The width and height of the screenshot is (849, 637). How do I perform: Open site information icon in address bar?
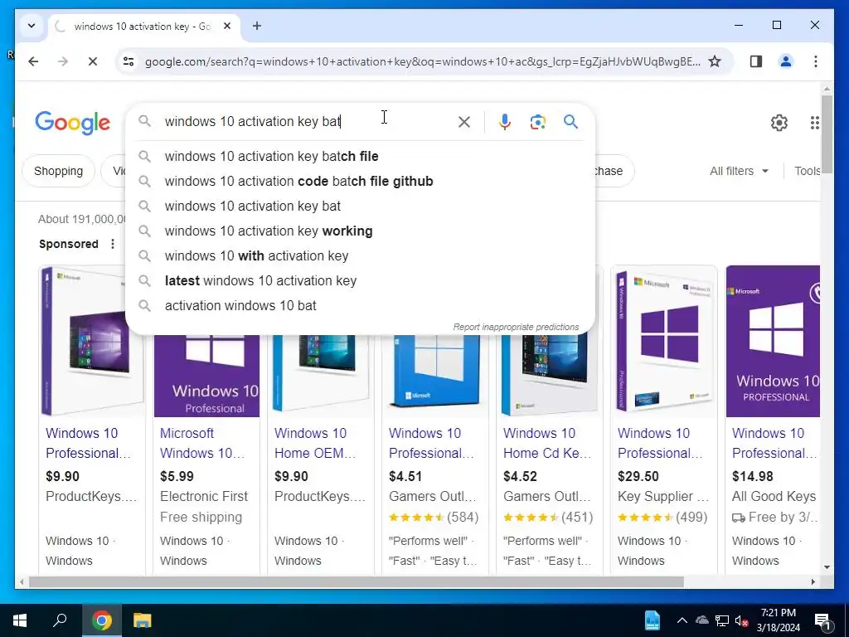pos(129,61)
